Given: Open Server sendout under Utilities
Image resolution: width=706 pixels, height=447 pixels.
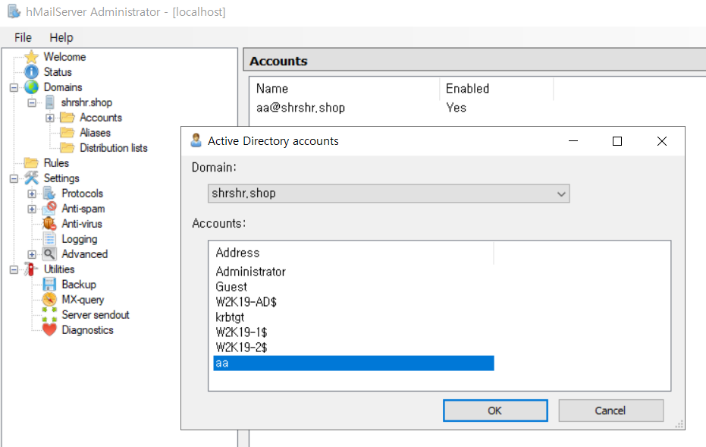Looking at the screenshot, I should [96, 314].
